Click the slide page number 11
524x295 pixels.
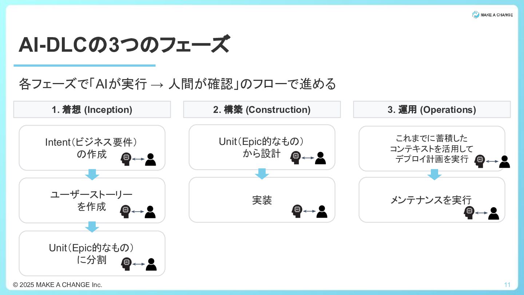(507, 284)
